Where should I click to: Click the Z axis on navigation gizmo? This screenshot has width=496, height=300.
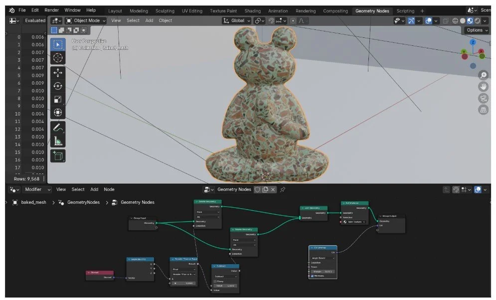(x=473, y=42)
